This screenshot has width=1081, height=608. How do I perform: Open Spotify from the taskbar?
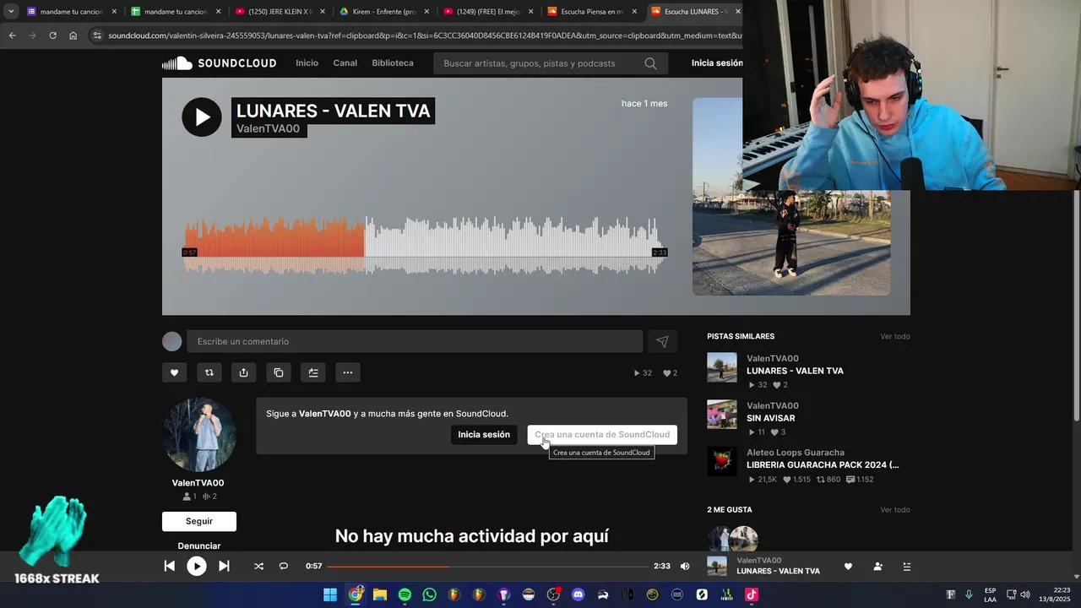[x=405, y=594]
